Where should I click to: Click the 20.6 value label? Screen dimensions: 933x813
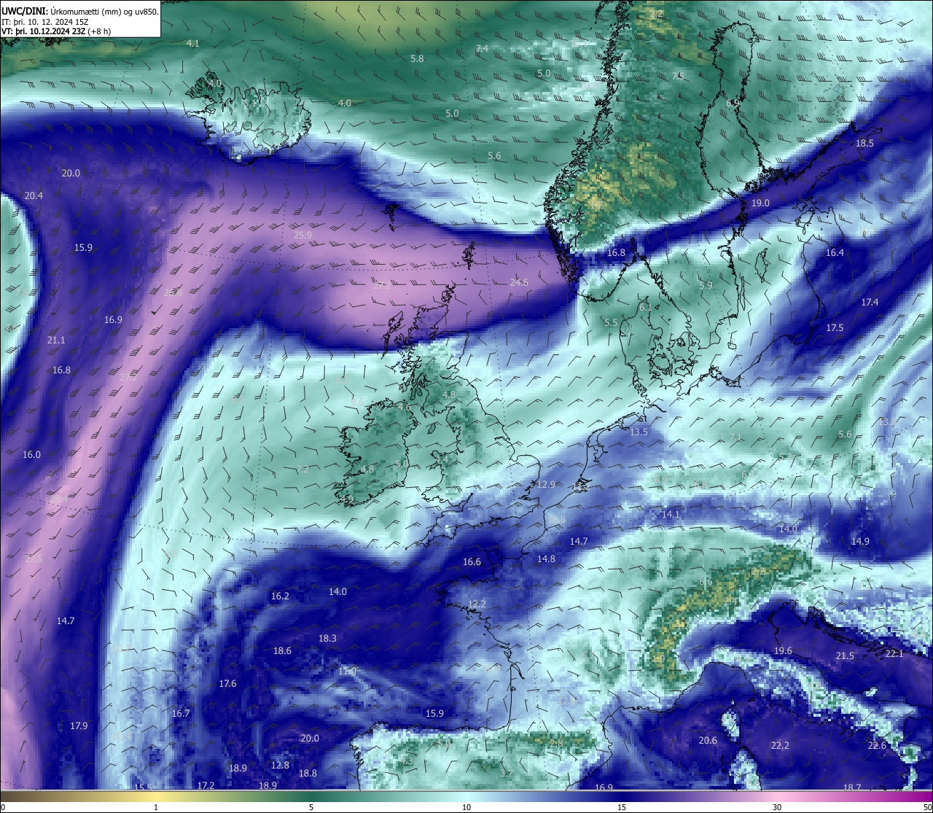[708, 740]
